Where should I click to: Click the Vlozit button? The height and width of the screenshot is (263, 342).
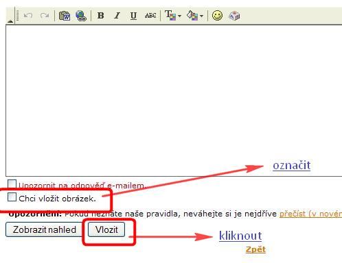coord(106,229)
